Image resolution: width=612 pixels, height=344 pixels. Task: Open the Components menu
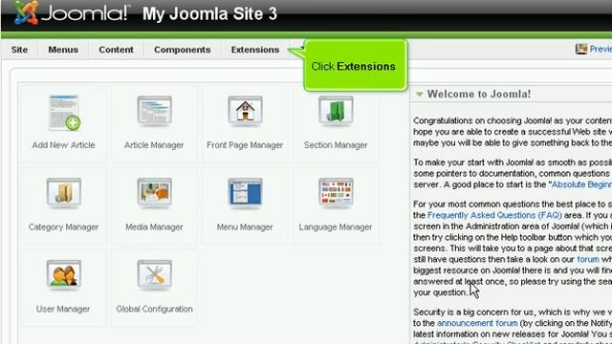183,50
